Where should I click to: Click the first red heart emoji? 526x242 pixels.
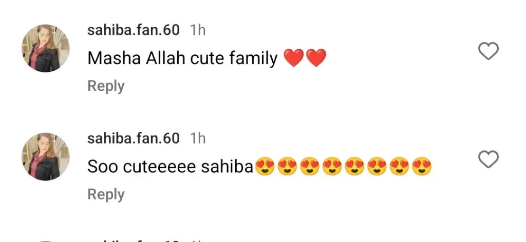coord(294,58)
